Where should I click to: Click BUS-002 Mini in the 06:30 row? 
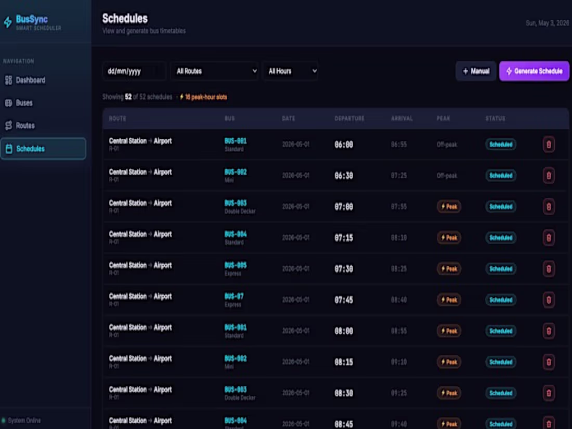coord(236,175)
